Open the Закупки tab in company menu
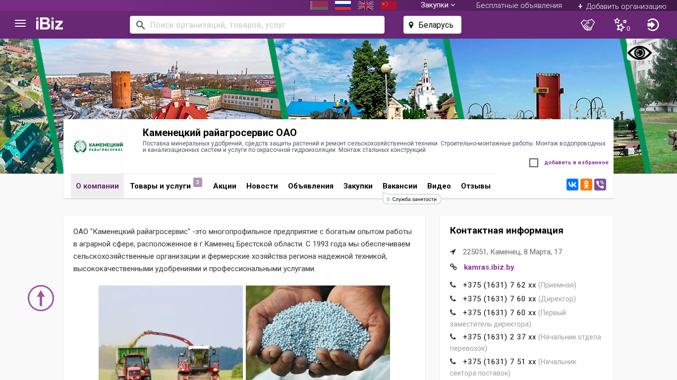 point(358,186)
